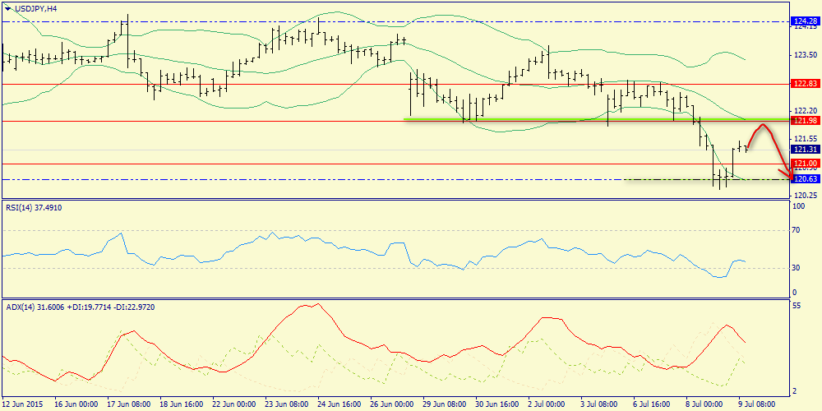This screenshot has width=822, height=411.
Task: Click the 12 Jun 2015 date label
Action: coord(22,404)
